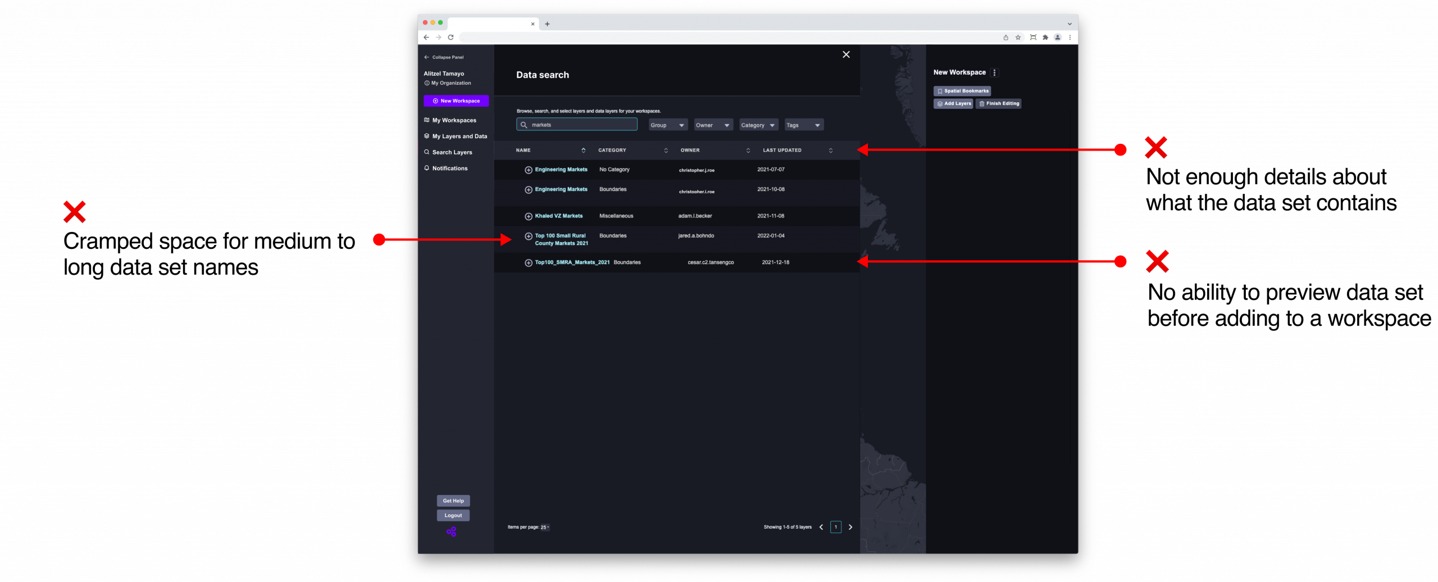Reload the page in the browser
The image size is (1438, 582).
(450, 38)
